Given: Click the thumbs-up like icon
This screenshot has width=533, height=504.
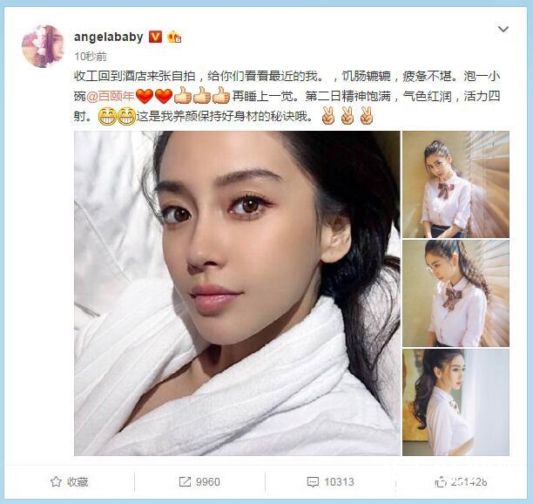Looking at the screenshot, I should (x=440, y=482).
